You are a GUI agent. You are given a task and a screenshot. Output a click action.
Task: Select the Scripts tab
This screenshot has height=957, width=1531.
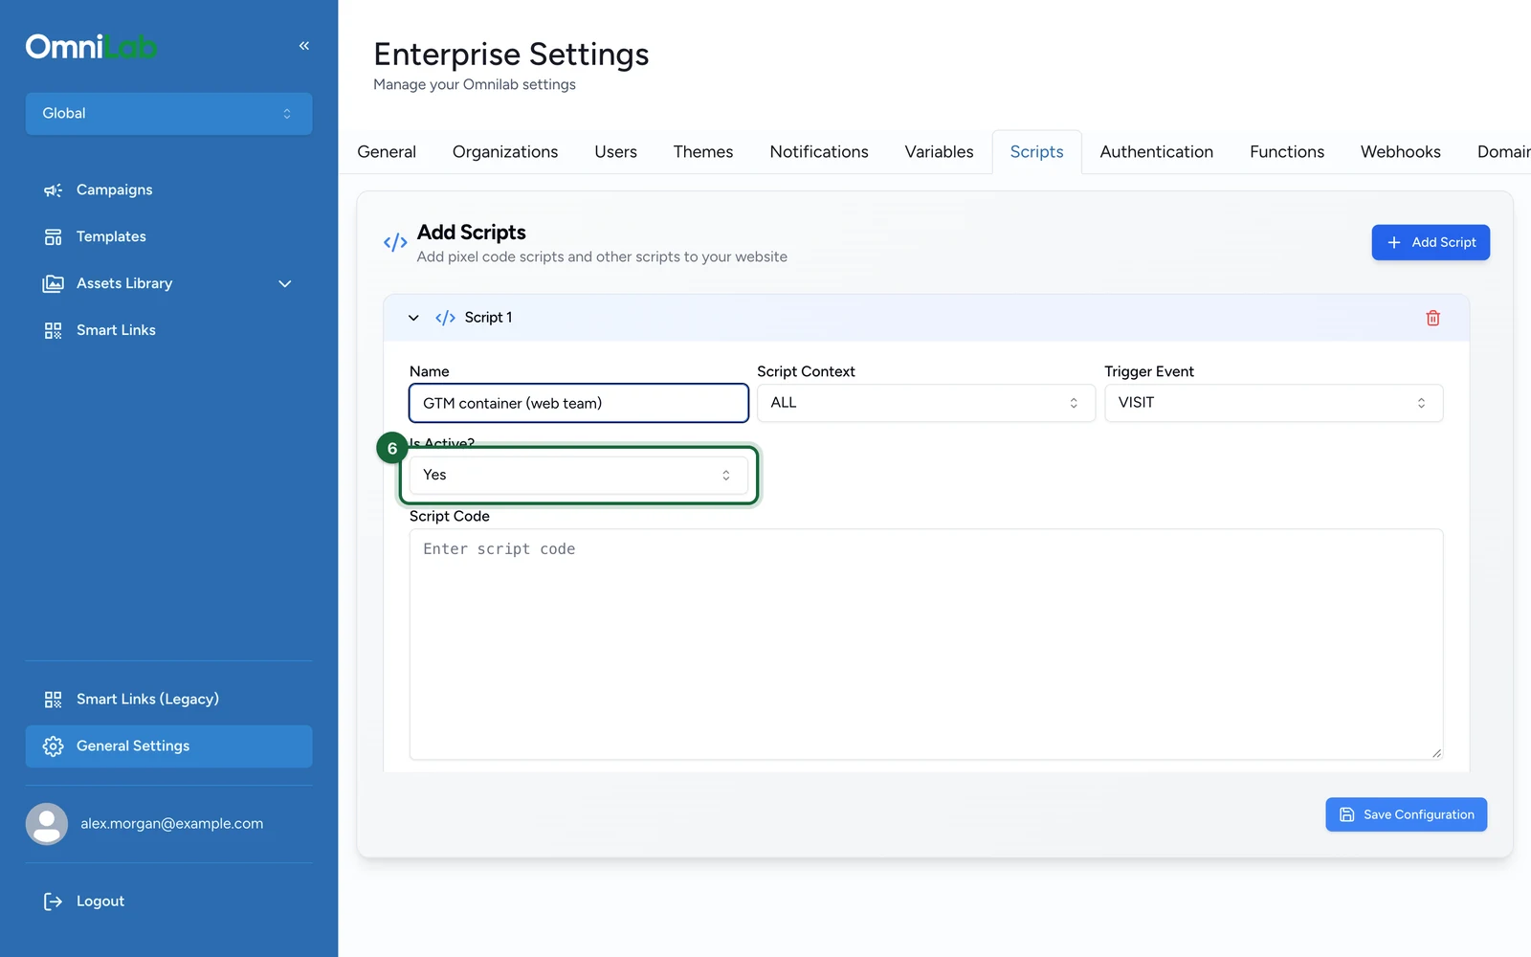point(1037,152)
